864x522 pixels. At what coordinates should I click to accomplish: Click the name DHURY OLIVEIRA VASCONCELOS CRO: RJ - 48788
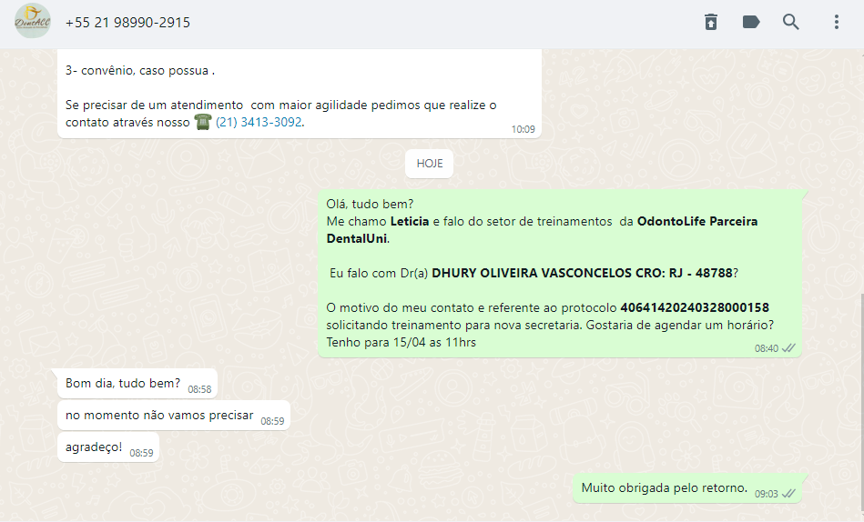(583, 273)
